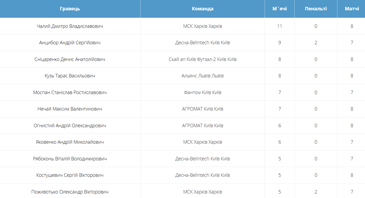Click the Матчі column header

click(x=352, y=9)
